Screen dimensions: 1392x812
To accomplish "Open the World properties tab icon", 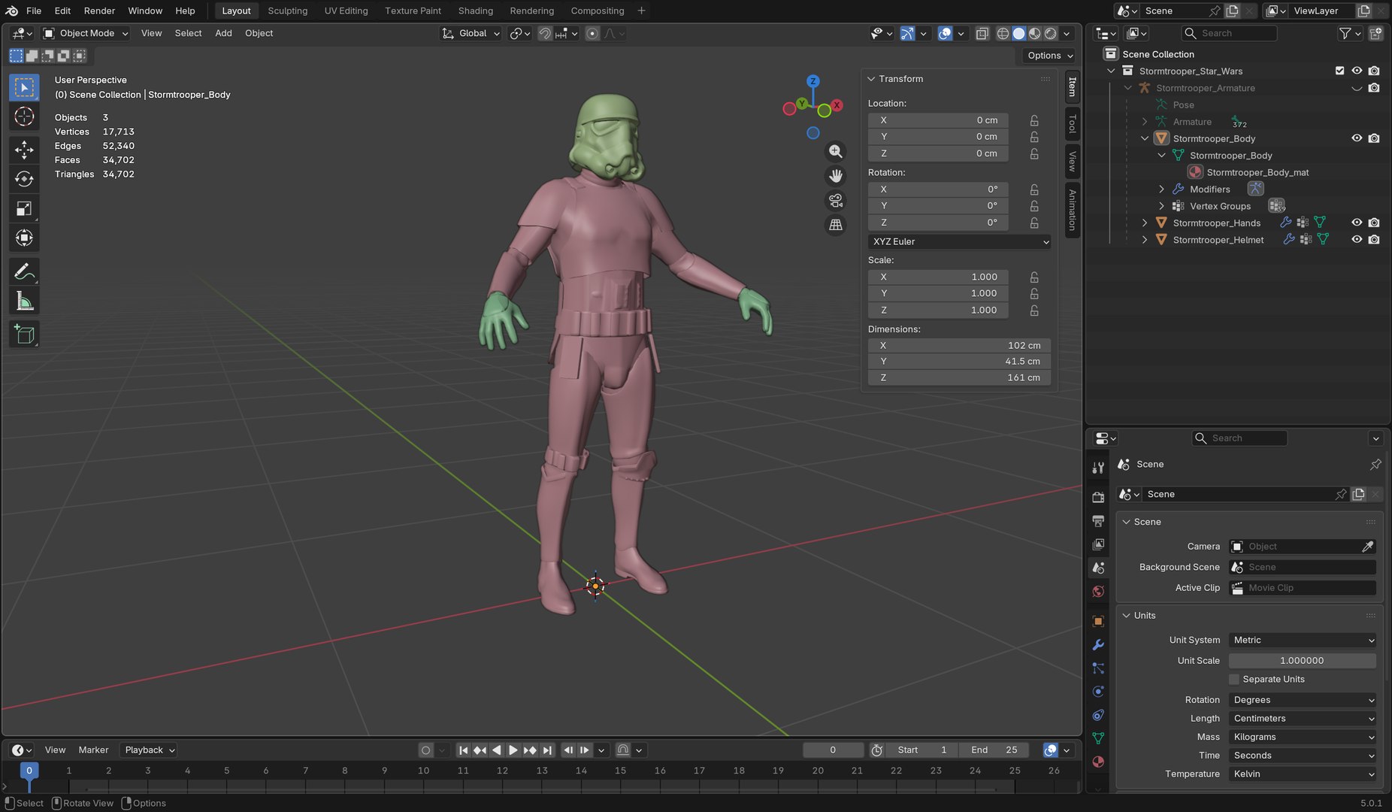I will (1098, 592).
